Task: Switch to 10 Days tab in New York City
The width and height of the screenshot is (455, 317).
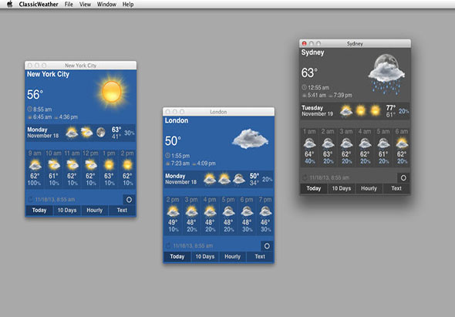Action: 67,210
